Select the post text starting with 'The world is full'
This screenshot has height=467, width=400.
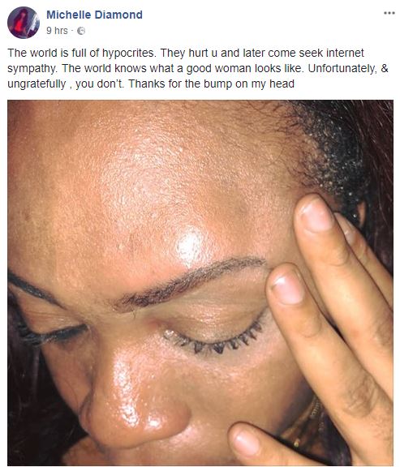[x=198, y=68]
